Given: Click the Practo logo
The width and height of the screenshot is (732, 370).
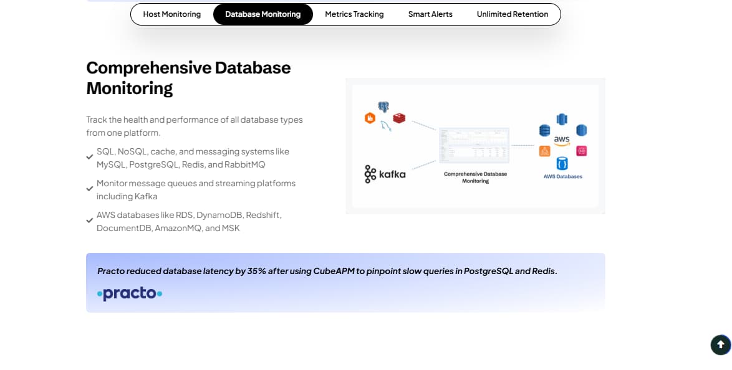Looking at the screenshot, I should coord(130,293).
